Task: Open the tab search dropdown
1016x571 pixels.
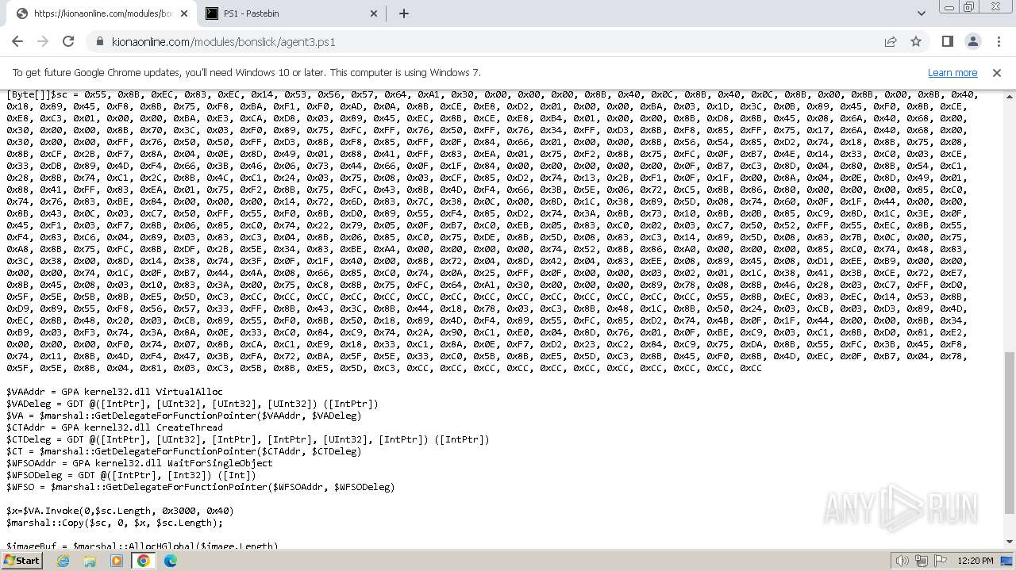Action: pos(921,13)
